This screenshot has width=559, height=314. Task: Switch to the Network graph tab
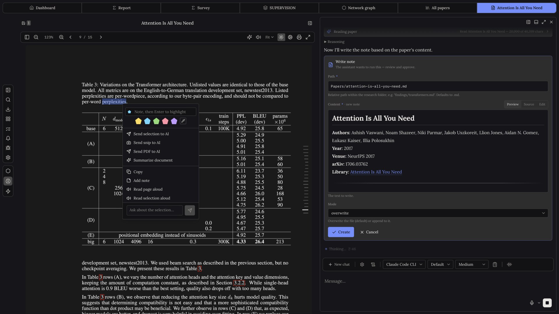click(358, 8)
